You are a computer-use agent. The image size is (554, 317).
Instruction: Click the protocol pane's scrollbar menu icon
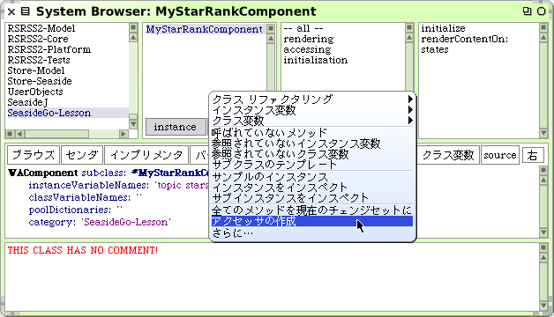(x=409, y=27)
